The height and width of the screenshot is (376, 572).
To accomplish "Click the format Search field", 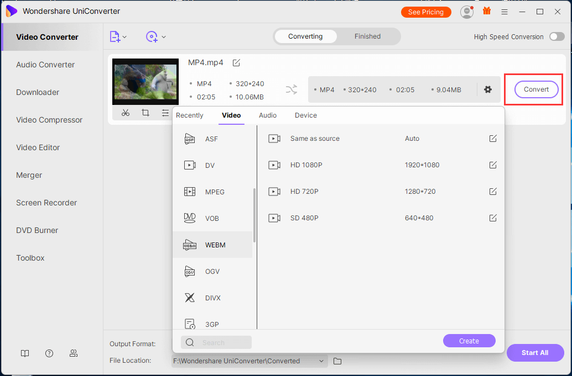I will 216,342.
